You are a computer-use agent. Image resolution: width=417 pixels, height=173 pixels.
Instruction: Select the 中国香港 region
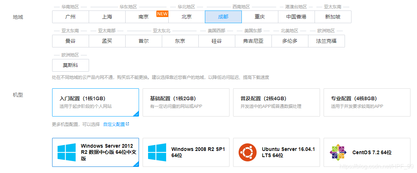pyautogui.click(x=296, y=17)
